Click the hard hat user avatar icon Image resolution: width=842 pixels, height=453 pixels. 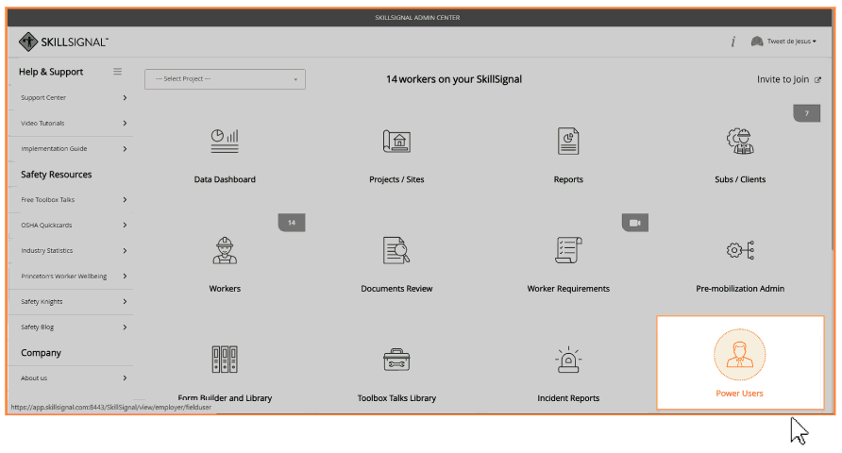pyautogui.click(x=757, y=42)
